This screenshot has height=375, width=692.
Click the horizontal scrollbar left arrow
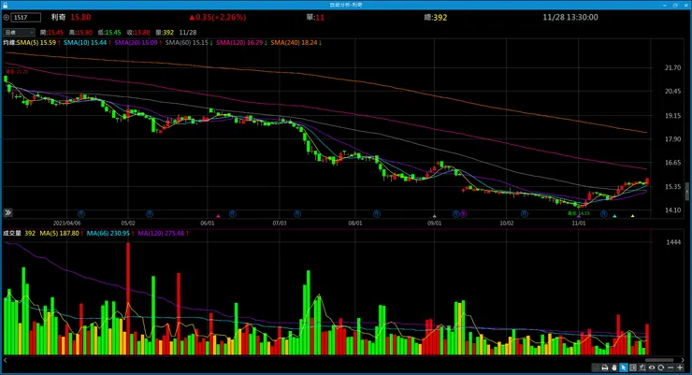tap(5, 360)
